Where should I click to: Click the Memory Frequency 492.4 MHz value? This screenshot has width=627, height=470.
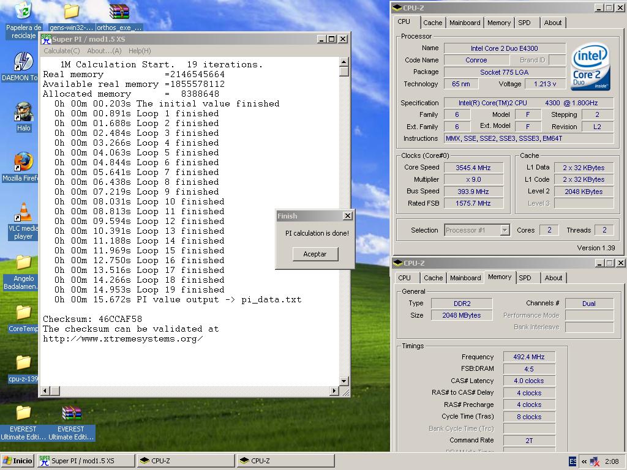click(x=528, y=357)
